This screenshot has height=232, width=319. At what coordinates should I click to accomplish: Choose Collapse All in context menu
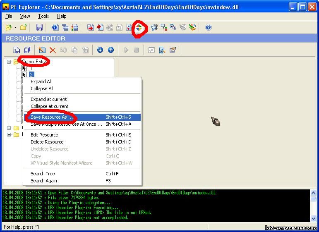[x=82, y=88]
